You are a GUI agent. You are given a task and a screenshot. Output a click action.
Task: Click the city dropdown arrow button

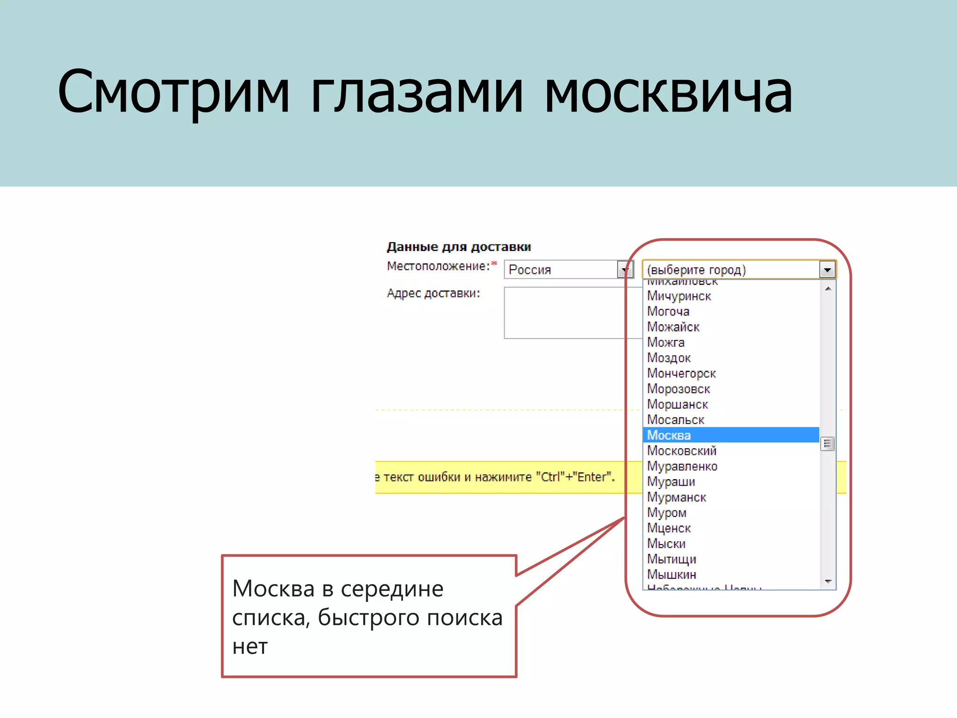click(x=827, y=270)
